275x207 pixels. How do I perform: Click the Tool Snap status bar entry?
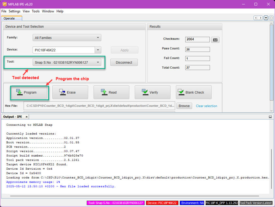[115, 203]
